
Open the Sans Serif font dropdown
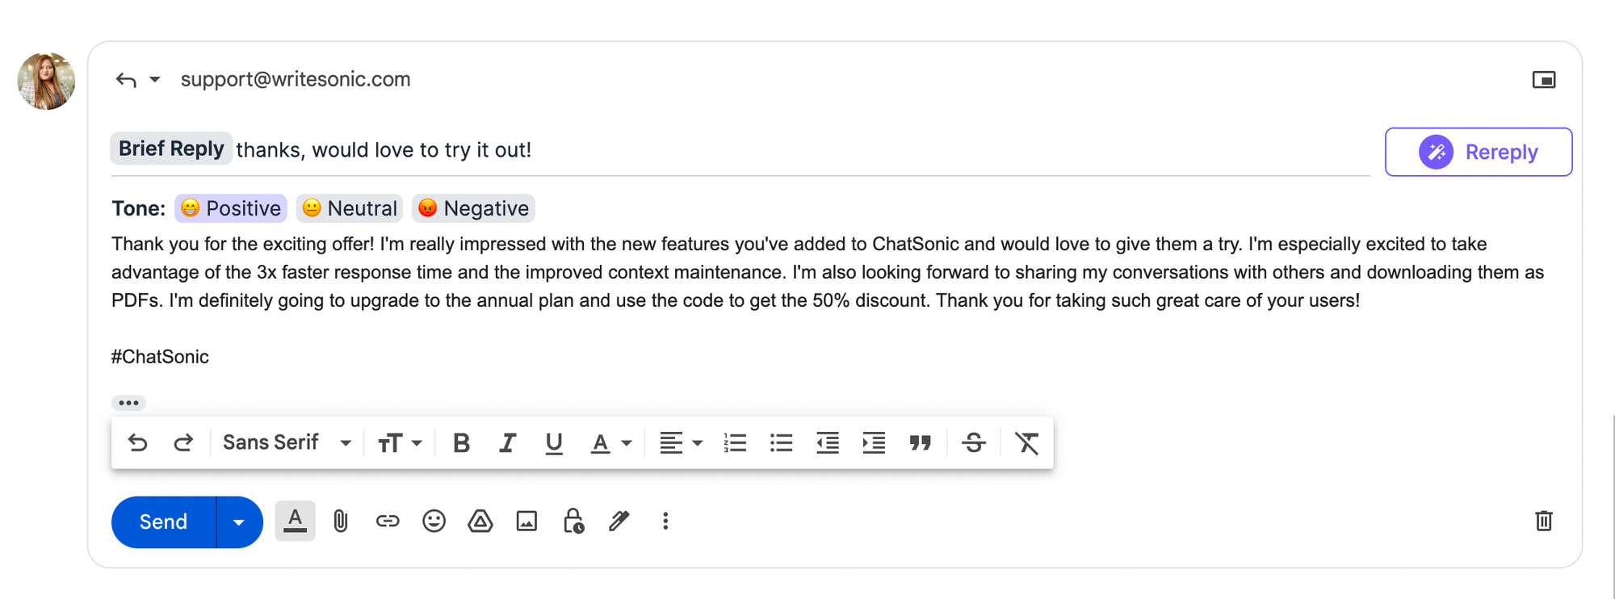point(286,442)
